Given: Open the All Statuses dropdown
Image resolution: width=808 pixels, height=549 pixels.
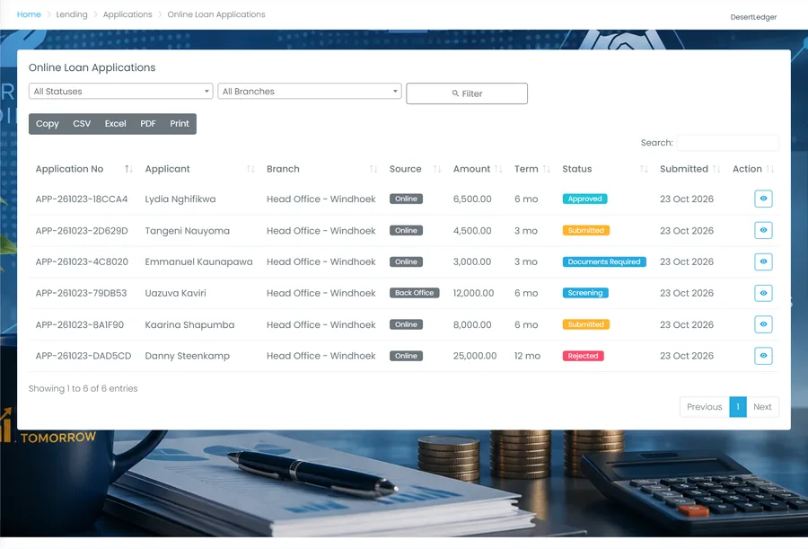Looking at the screenshot, I should tap(120, 92).
